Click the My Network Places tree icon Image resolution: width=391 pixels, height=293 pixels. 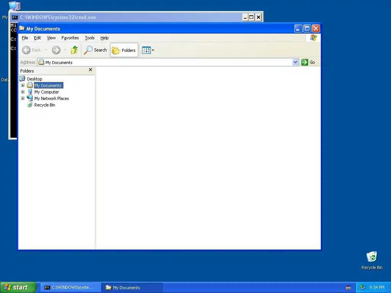30,98
